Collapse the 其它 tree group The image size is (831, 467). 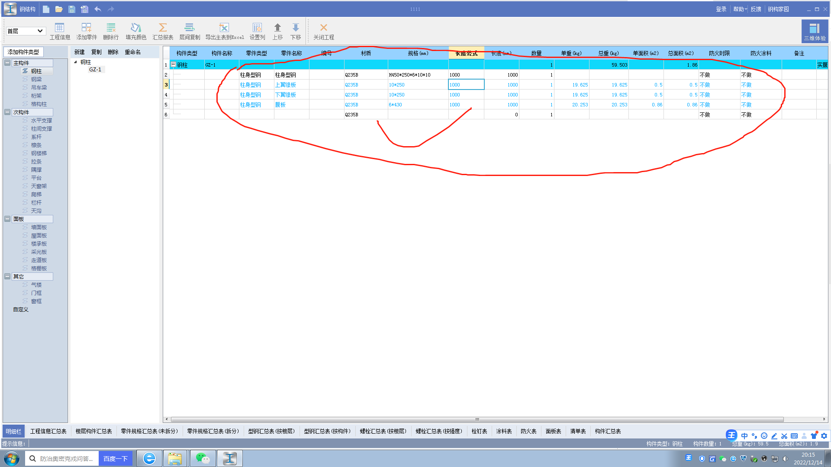click(x=7, y=276)
